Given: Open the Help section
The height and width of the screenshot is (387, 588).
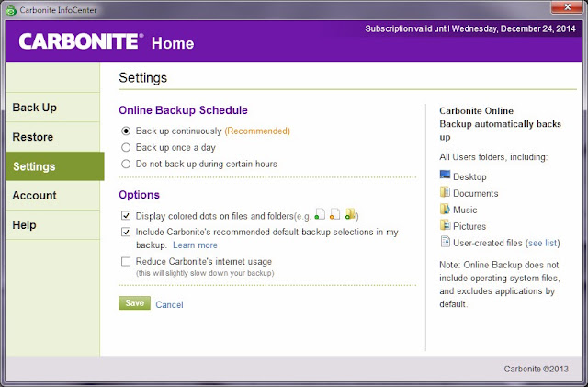Looking at the screenshot, I should click(53, 225).
